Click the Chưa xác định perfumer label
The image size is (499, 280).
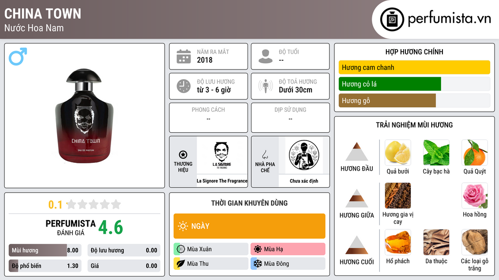tap(304, 181)
